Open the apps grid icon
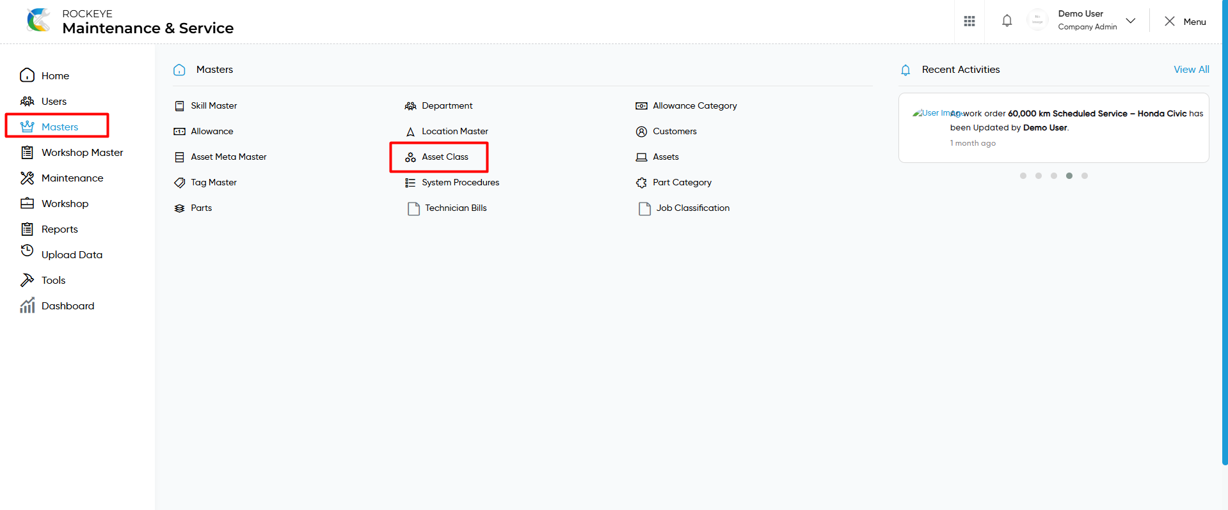 [969, 21]
